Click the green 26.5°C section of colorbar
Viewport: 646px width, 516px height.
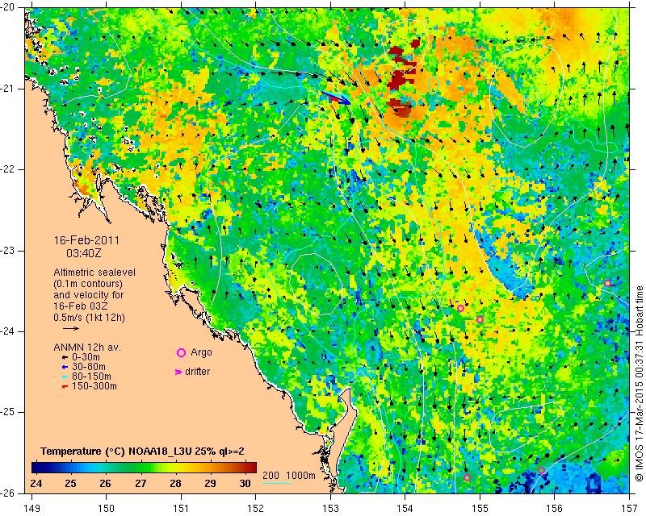point(124,468)
